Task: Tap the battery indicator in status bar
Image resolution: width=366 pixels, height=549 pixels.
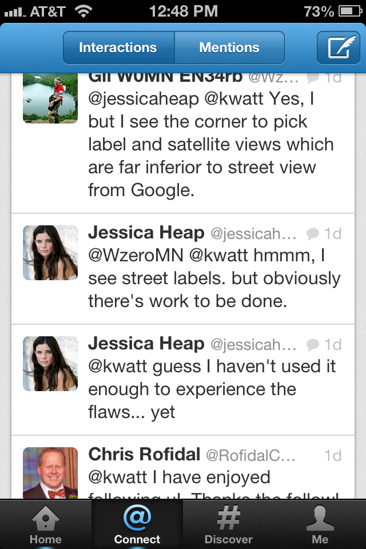Action: click(x=350, y=11)
